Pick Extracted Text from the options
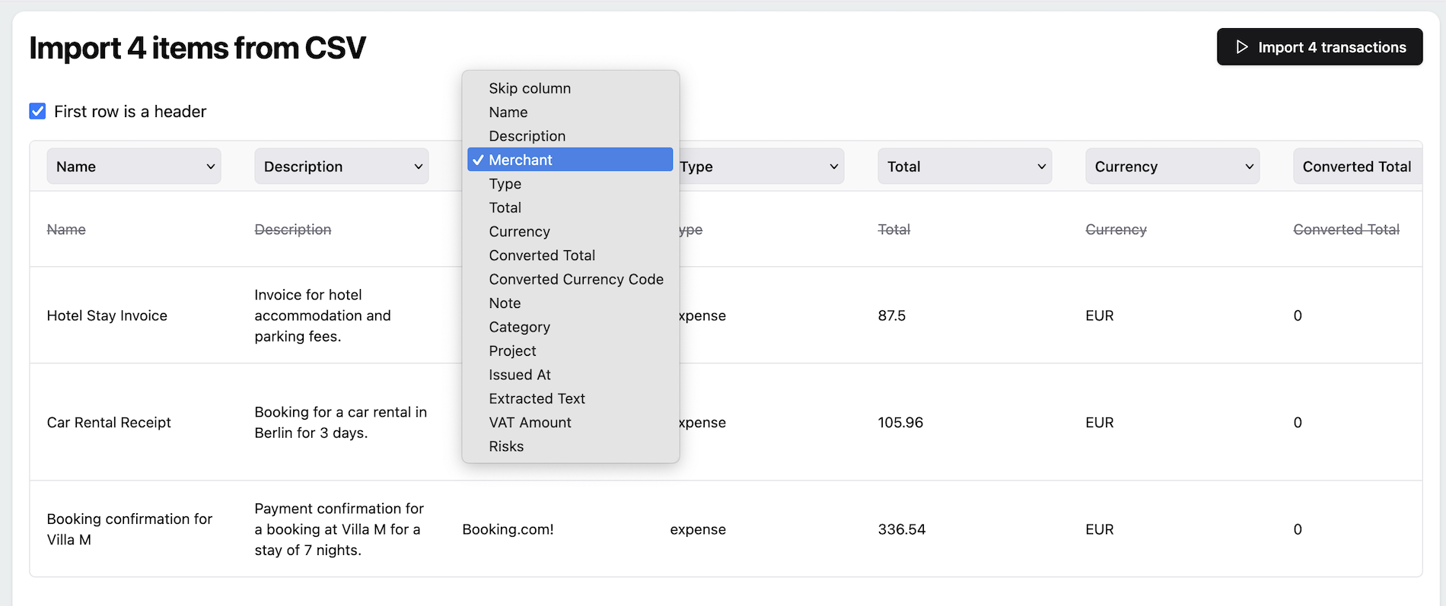 click(537, 398)
